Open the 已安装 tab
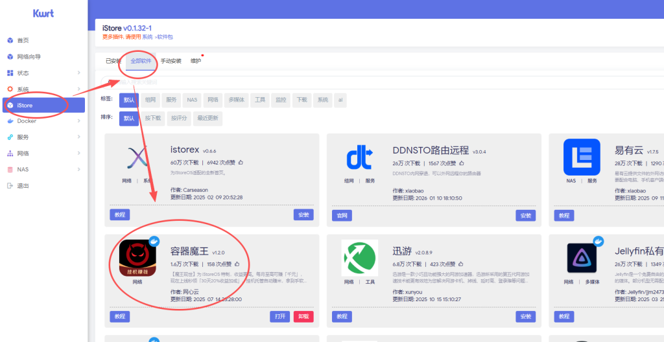This screenshot has height=342, width=664. tap(113, 61)
